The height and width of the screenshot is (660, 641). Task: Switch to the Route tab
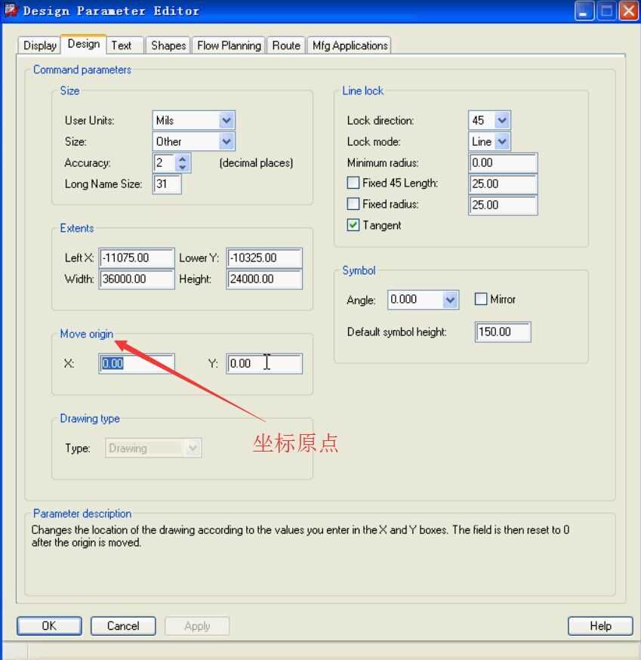click(x=286, y=45)
